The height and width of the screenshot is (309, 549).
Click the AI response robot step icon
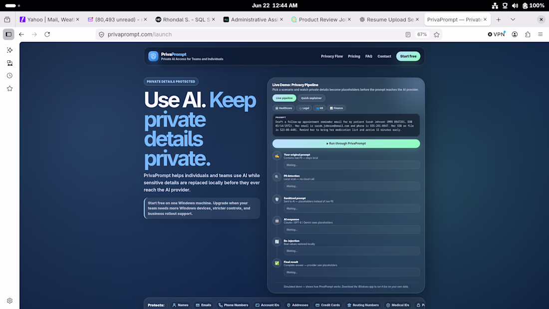[277, 220]
